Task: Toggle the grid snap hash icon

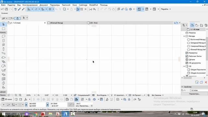Action: (50, 9)
